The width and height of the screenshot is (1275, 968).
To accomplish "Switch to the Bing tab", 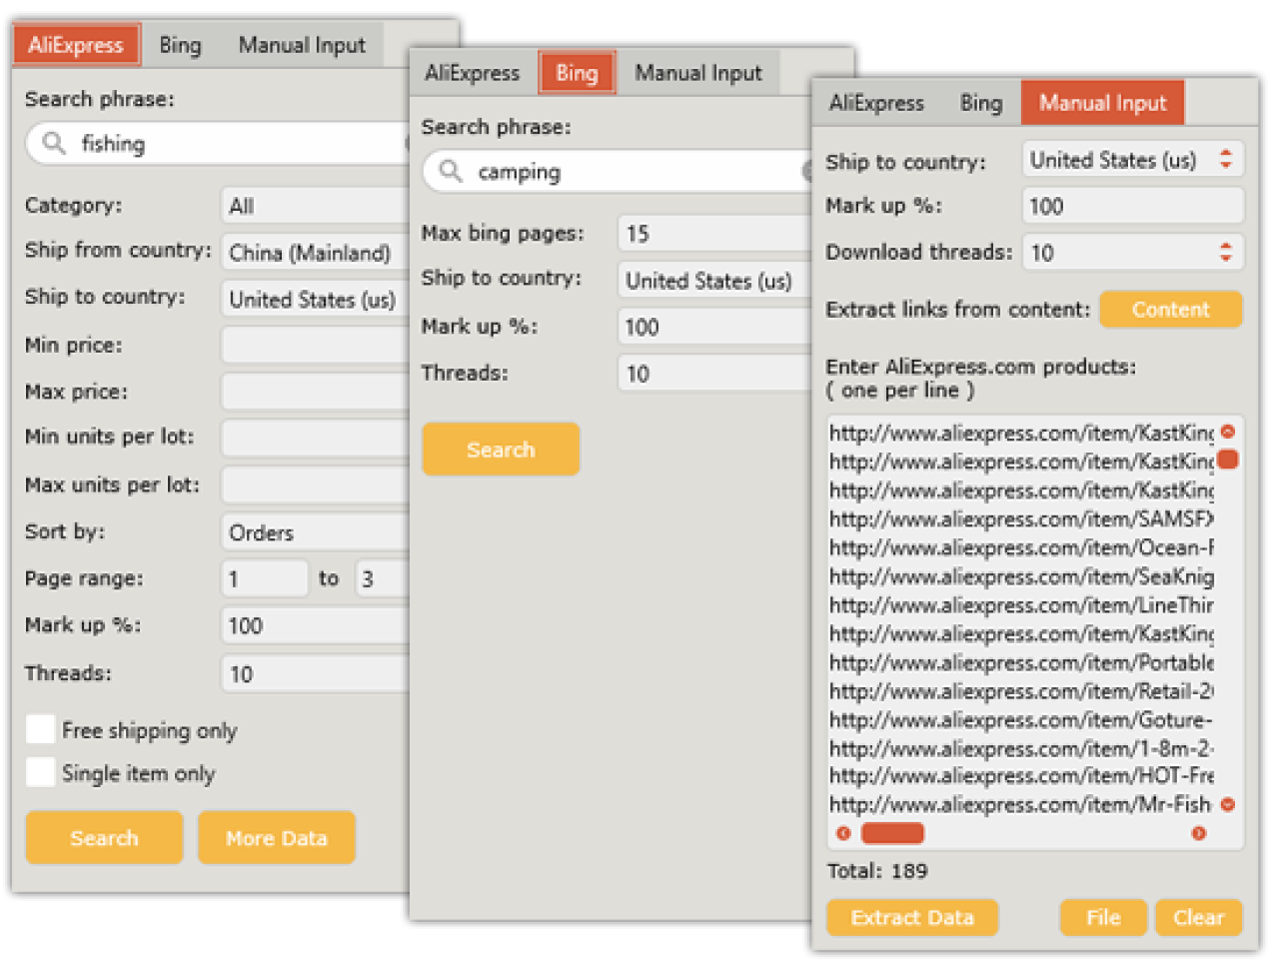I will 577,72.
